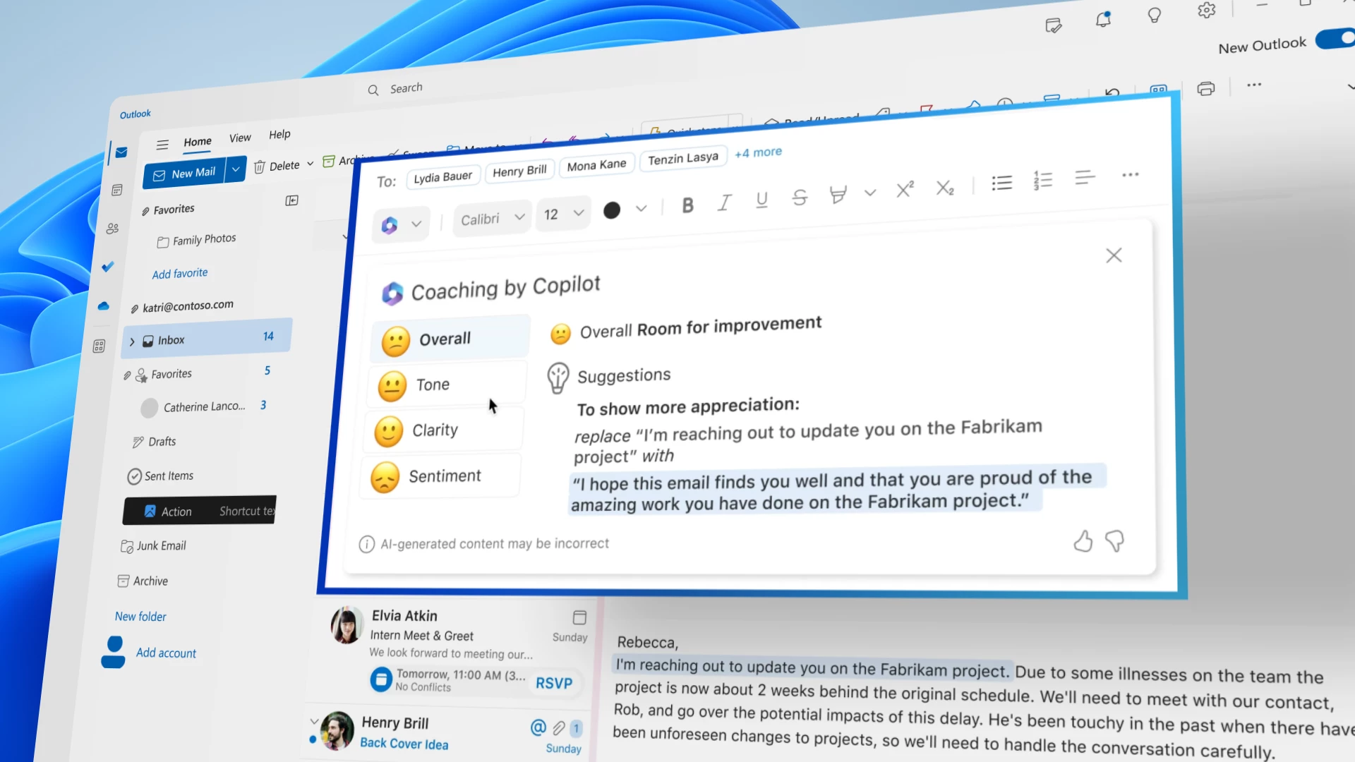Click the Numbered list icon
Screen dimensions: 1355x762
1043,179
